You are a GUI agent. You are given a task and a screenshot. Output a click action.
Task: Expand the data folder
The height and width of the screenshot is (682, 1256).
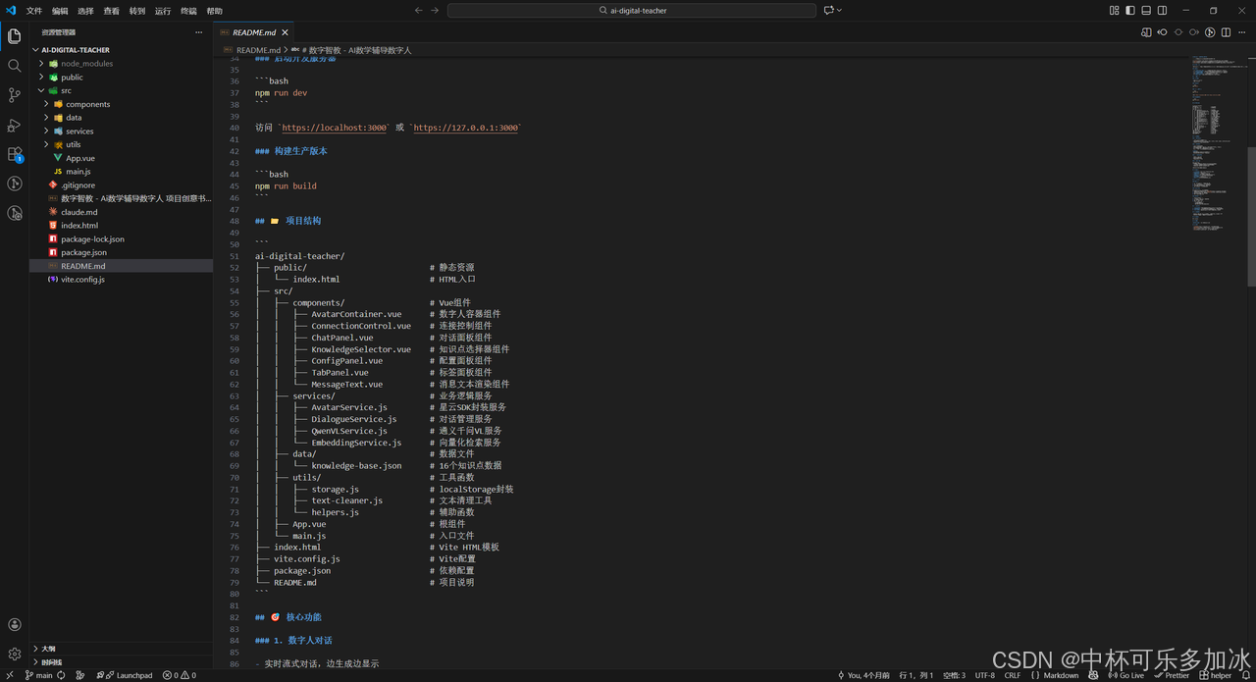[121, 118]
